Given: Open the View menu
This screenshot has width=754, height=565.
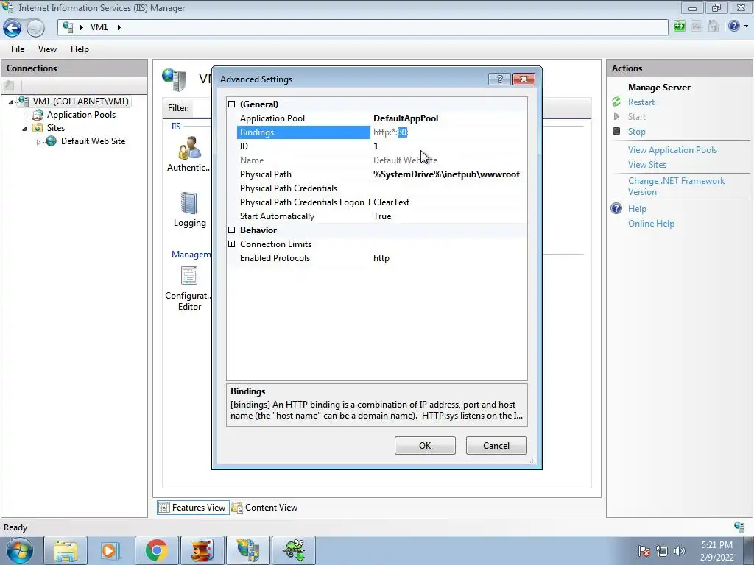Looking at the screenshot, I should tap(47, 49).
